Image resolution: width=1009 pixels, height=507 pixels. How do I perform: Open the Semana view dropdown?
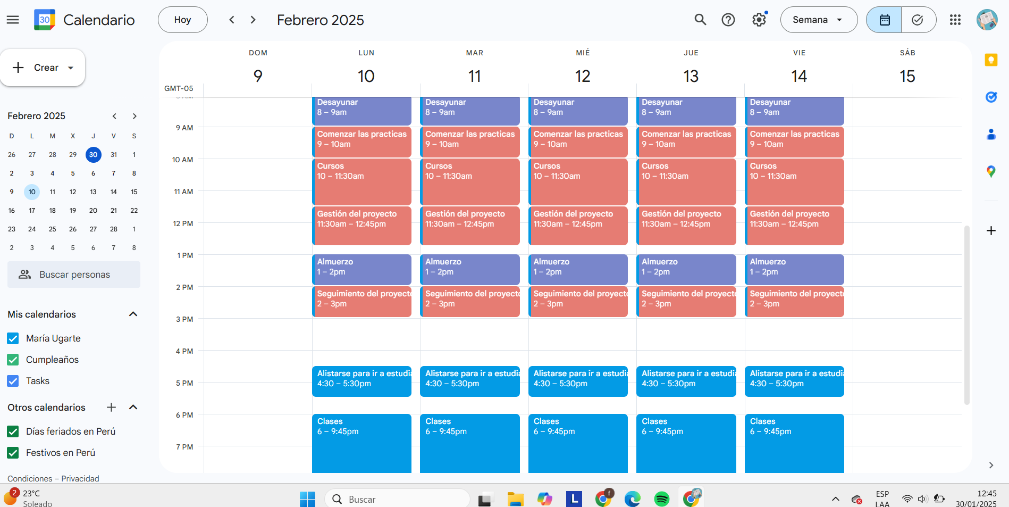click(x=819, y=20)
